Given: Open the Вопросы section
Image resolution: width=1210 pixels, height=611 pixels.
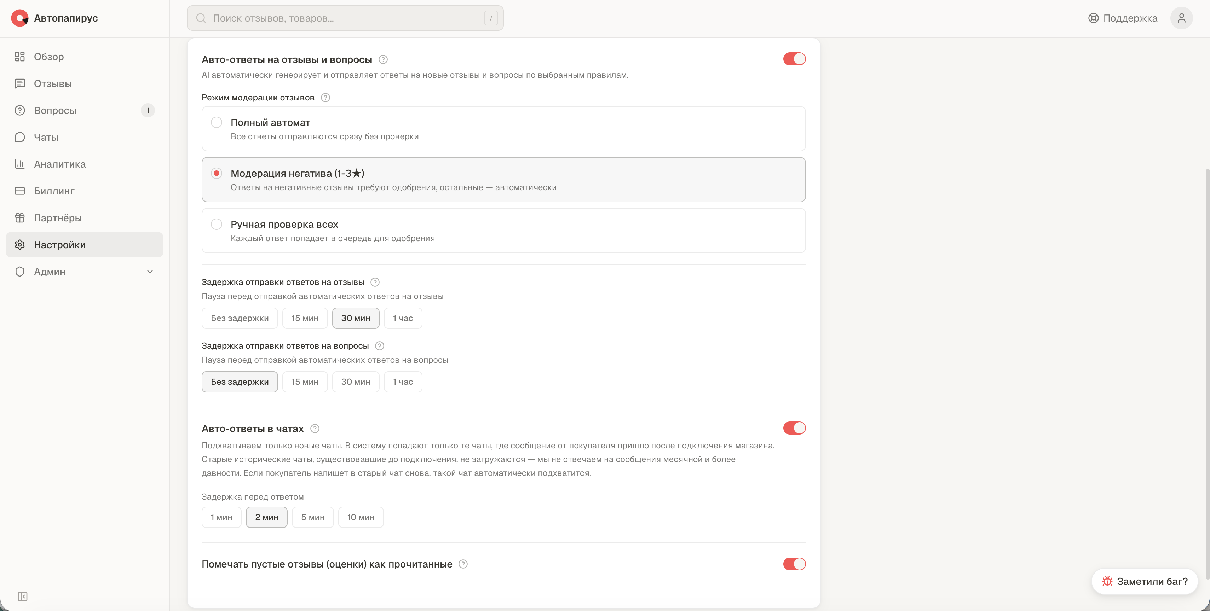Looking at the screenshot, I should 85,110.
